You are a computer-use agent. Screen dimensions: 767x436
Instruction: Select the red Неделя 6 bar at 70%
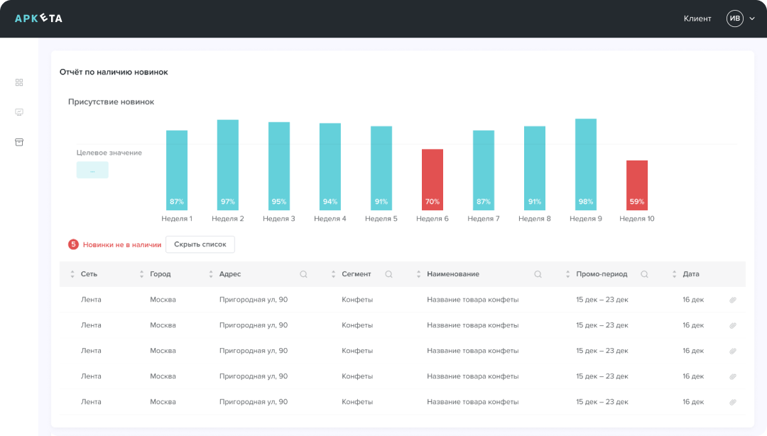[x=433, y=179]
